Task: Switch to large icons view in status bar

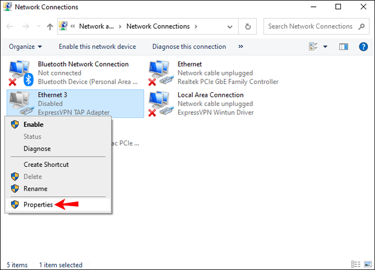Action: click(x=368, y=264)
